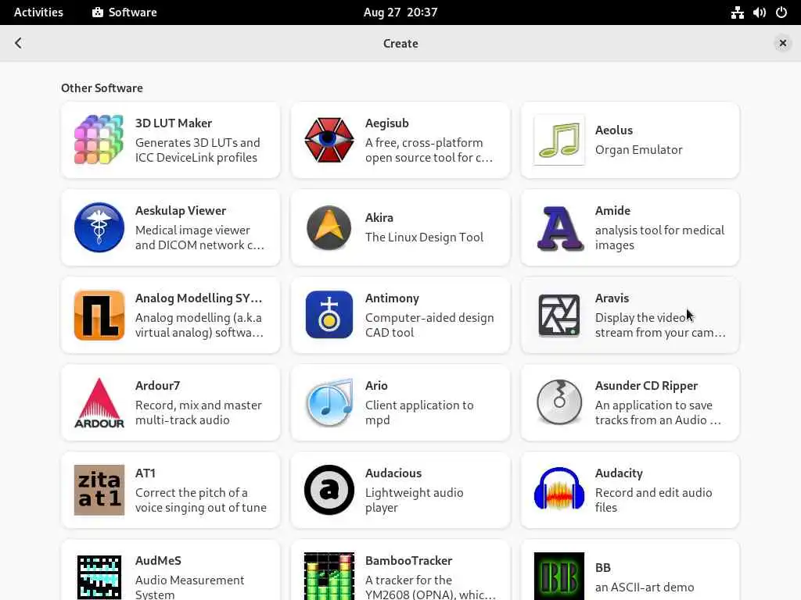Click the Audacious black circle icon
The width and height of the screenshot is (801, 600).
[x=329, y=490]
